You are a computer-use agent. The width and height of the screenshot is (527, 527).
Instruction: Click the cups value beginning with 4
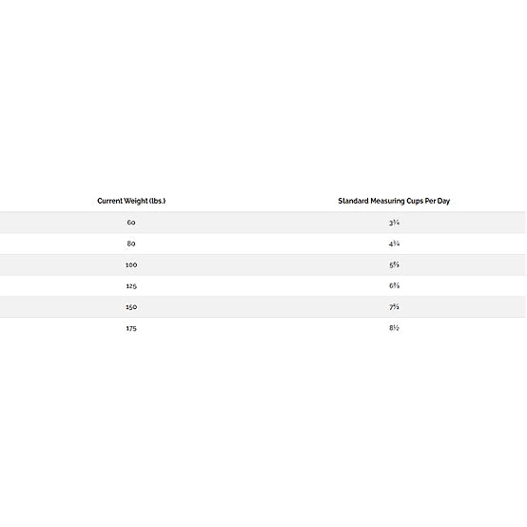point(394,244)
